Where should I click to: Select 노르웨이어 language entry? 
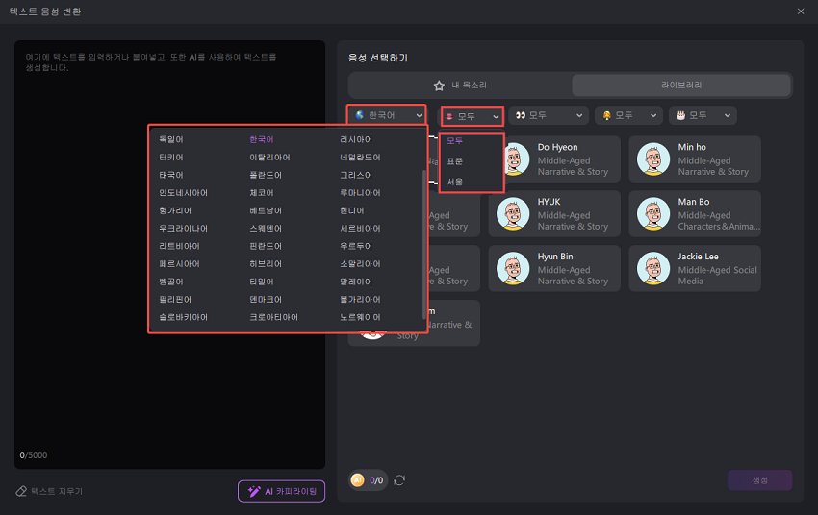(361, 317)
